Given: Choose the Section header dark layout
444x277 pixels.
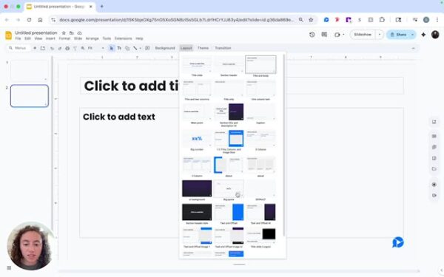Looking at the screenshot, I should [197, 214].
